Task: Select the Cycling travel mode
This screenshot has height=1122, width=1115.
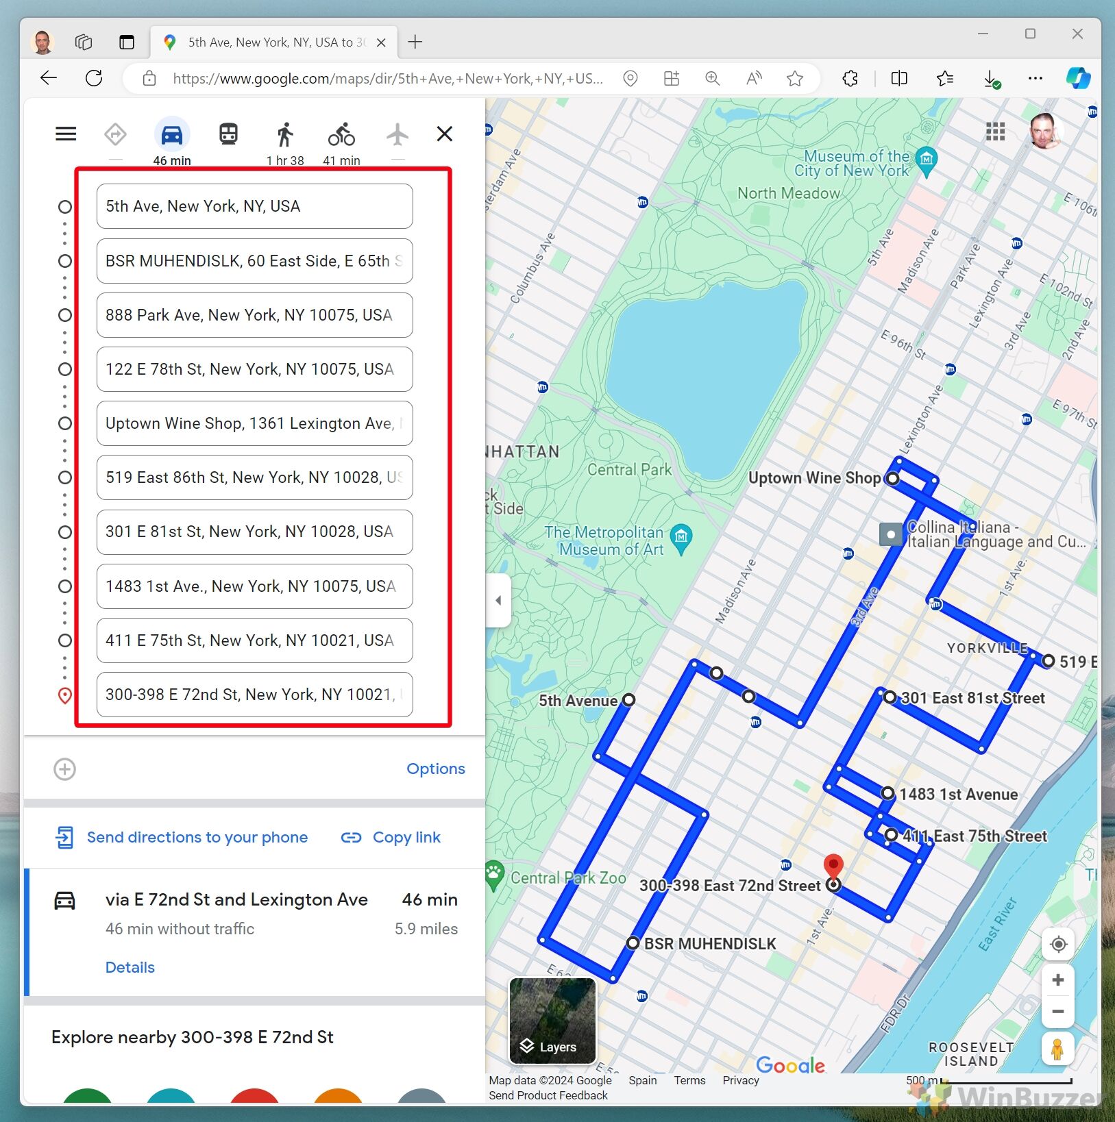Action: click(341, 135)
